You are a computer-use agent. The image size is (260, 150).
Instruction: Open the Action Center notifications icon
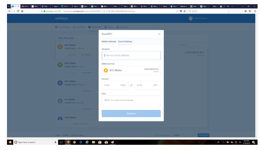253,142
